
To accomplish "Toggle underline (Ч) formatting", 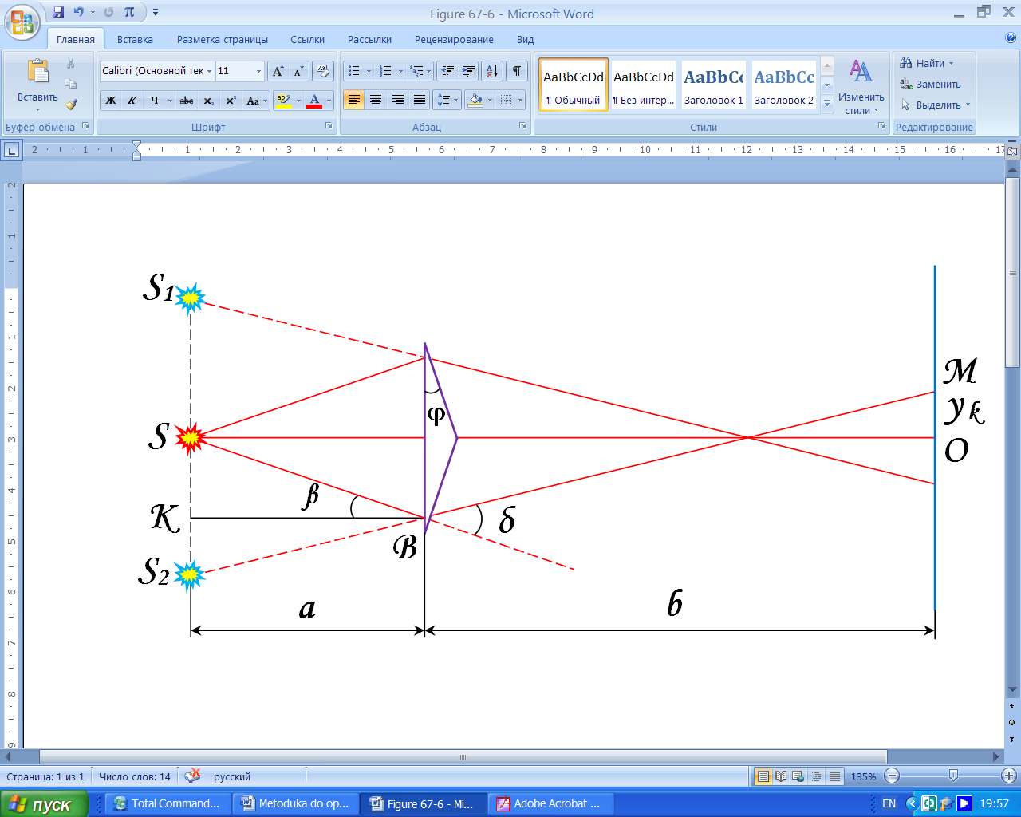I will [154, 101].
